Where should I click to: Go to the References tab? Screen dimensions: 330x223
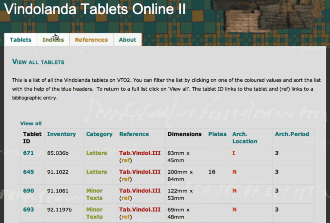tap(91, 40)
